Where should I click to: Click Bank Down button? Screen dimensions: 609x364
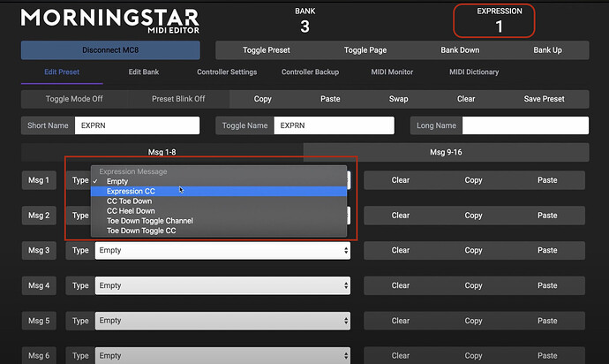pos(460,50)
